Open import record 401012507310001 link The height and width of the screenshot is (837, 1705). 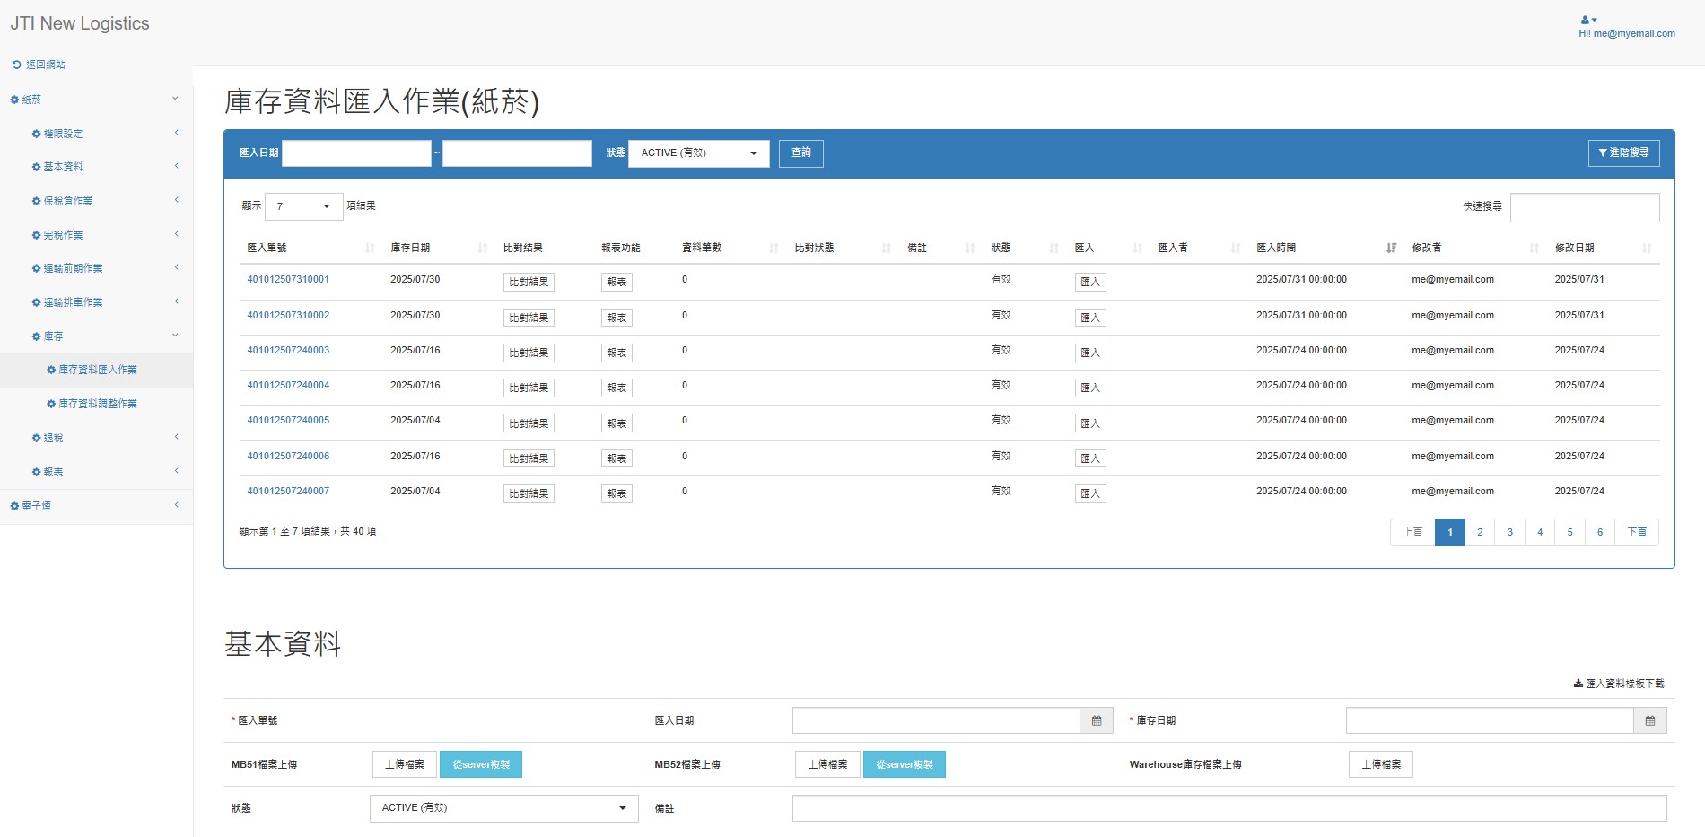pyautogui.click(x=288, y=279)
